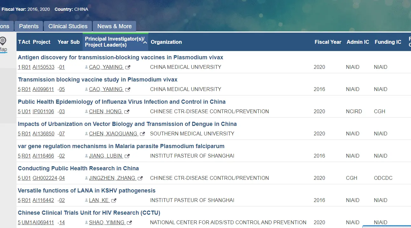Viewport: 411px width, 228px height.
Task: Open the Clinical Studies tab
Action: [x=68, y=26]
